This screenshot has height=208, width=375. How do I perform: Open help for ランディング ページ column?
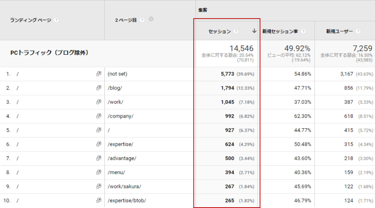tap(56, 20)
